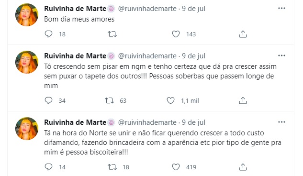Retweet the tweet with 63 retweets
The height and width of the screenshot is (176, 303).
[109, 100]
